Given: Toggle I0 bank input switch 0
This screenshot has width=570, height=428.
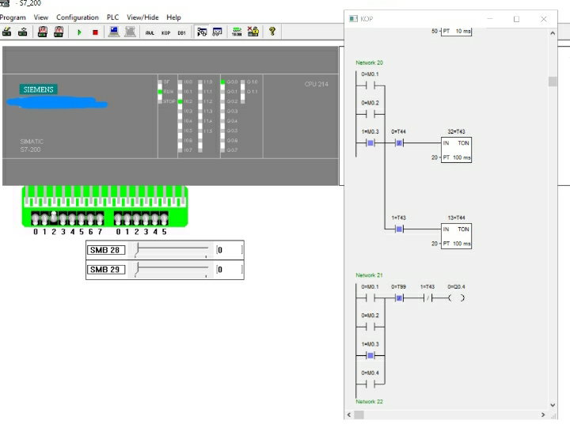Looking at the screenshot, I should (36, 219).
